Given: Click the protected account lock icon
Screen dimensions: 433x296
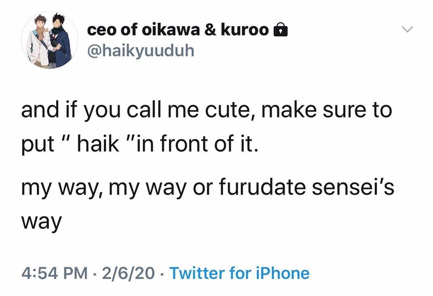Looking at the screenshot, I should click(x=279, y=31).
